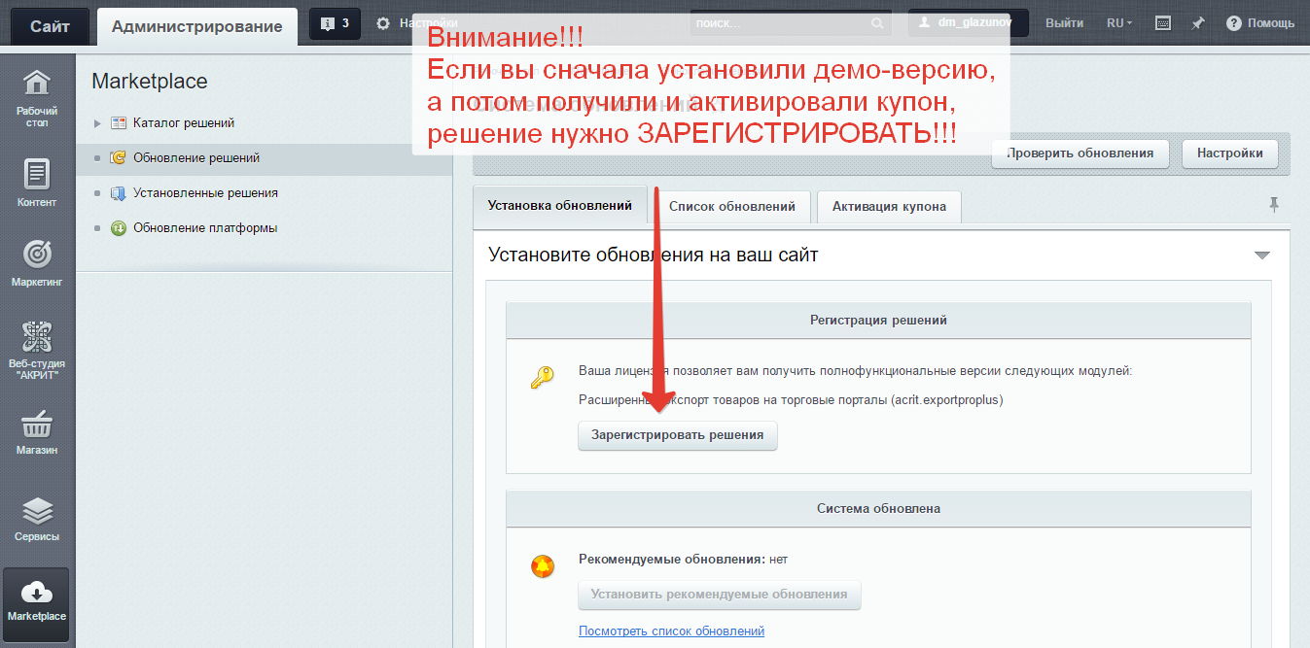Viewport: 1310px width, 648px height.
Task: Pin the tabs panel with pushpin icon
Action: pyautogui.click(x=1274, y=204)
